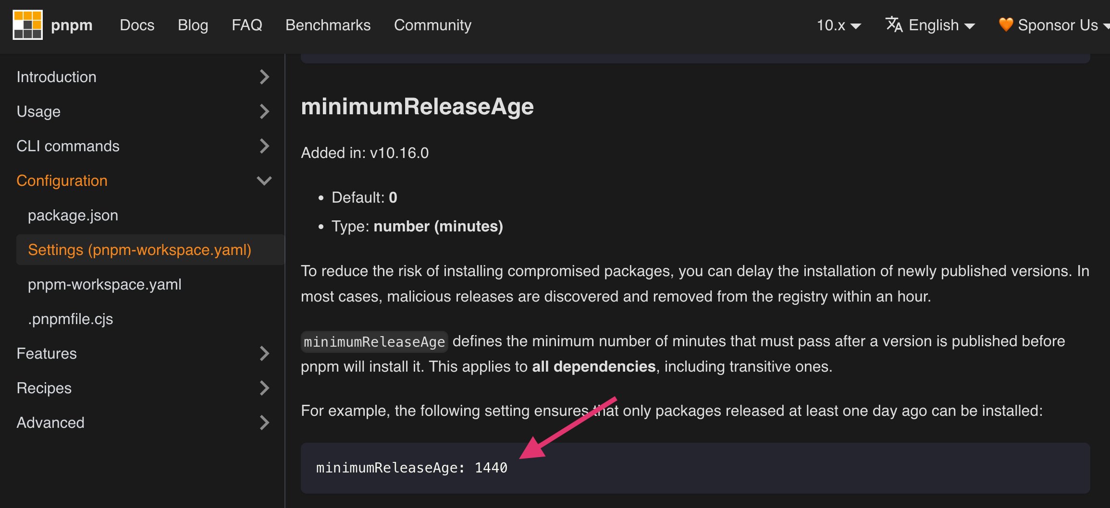This screenshot has height=508, width=1110.
Task: Expand the Advanced section chevron
Action: 264,423
